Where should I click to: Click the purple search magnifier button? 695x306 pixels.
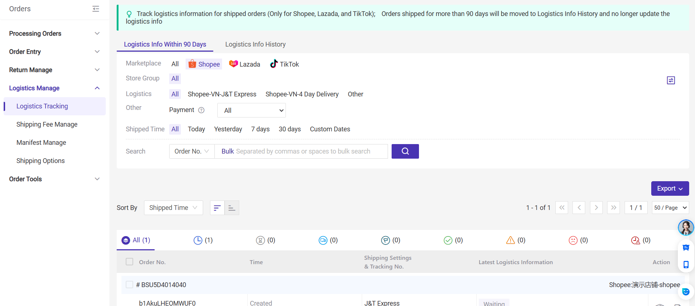pos(405,151)
